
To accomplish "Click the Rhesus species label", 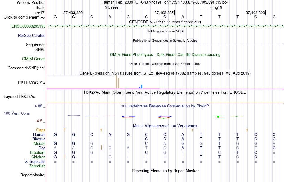I will click(39, 139).
